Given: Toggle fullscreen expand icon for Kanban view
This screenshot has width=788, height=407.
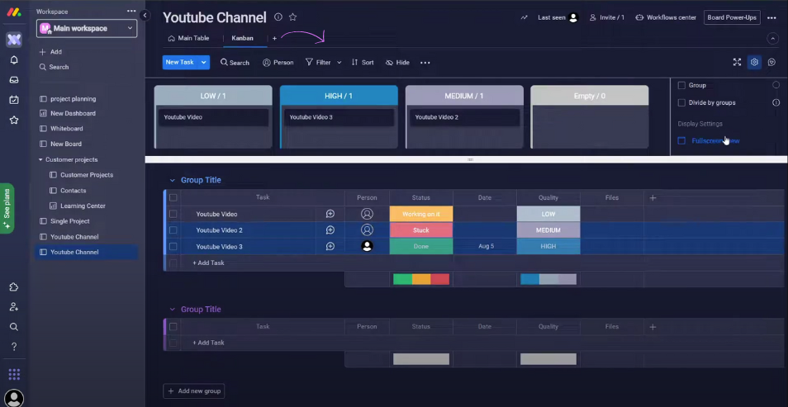Looking at the screenshot, I should click(737, 62).
